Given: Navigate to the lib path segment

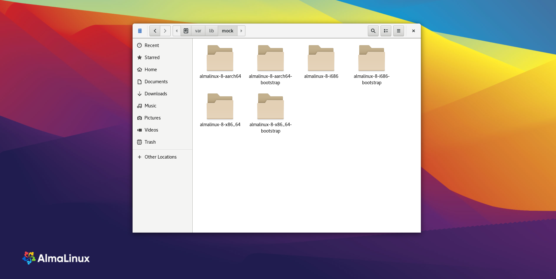Looking at the screenshot, I should [211, 31].
